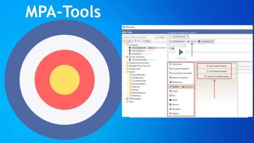
Task: Click the copy icon beside save
Action: (x=170, y=49)
